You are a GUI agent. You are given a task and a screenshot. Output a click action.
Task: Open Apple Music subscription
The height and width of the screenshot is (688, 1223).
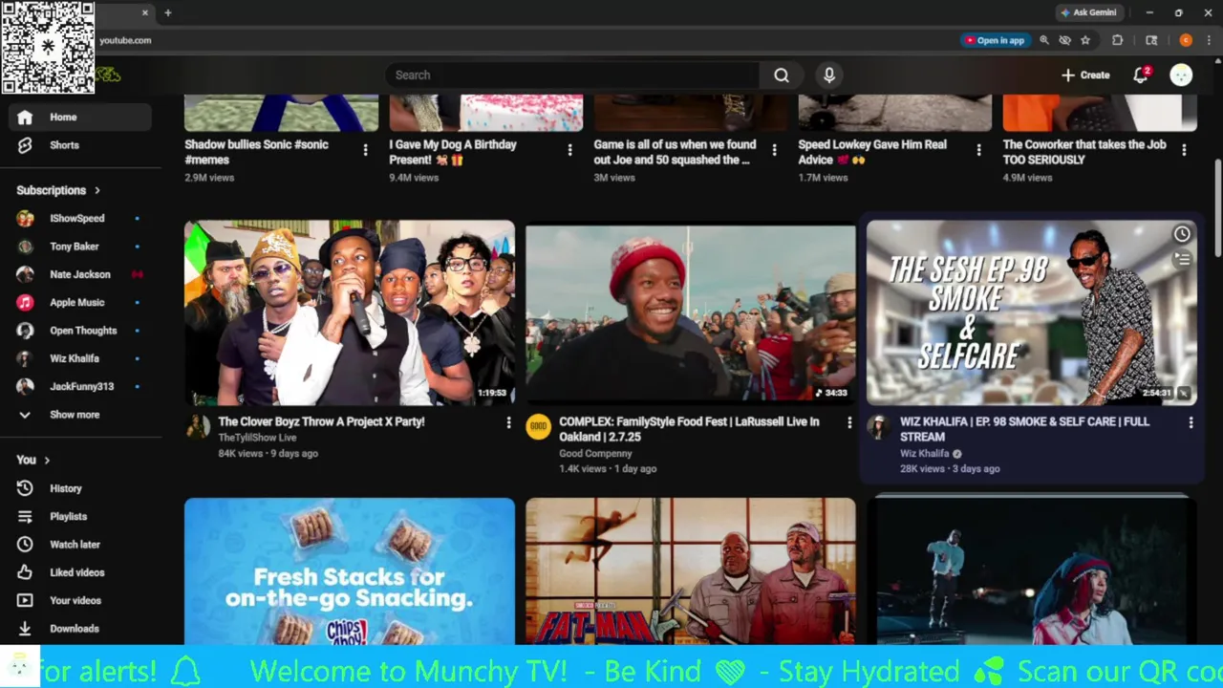point(80,303)
